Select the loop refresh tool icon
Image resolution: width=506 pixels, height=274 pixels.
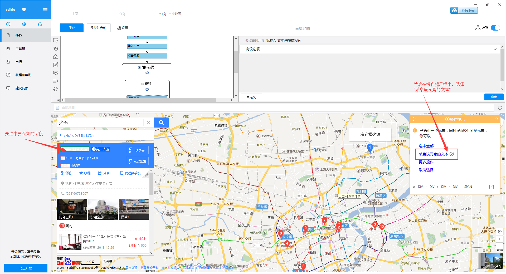click(56, 89)
